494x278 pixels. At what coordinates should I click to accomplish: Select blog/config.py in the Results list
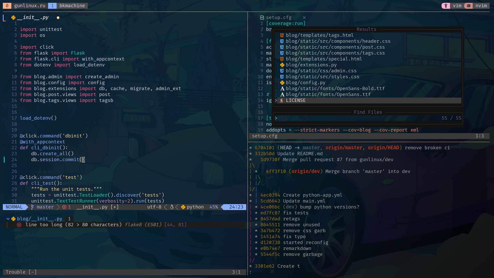pos(305,83)
